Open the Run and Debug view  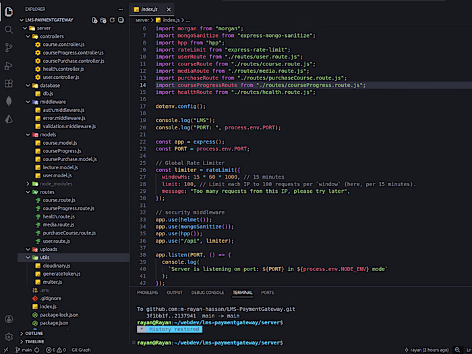[8, 65]
